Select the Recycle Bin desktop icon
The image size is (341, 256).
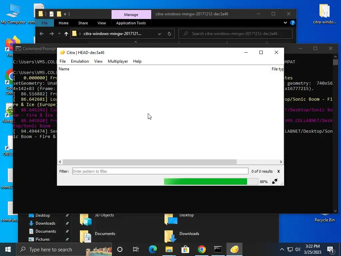click(x=324, y=218)
